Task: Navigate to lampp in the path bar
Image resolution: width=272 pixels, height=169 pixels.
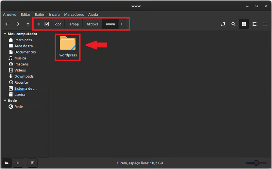Action: 74,24
